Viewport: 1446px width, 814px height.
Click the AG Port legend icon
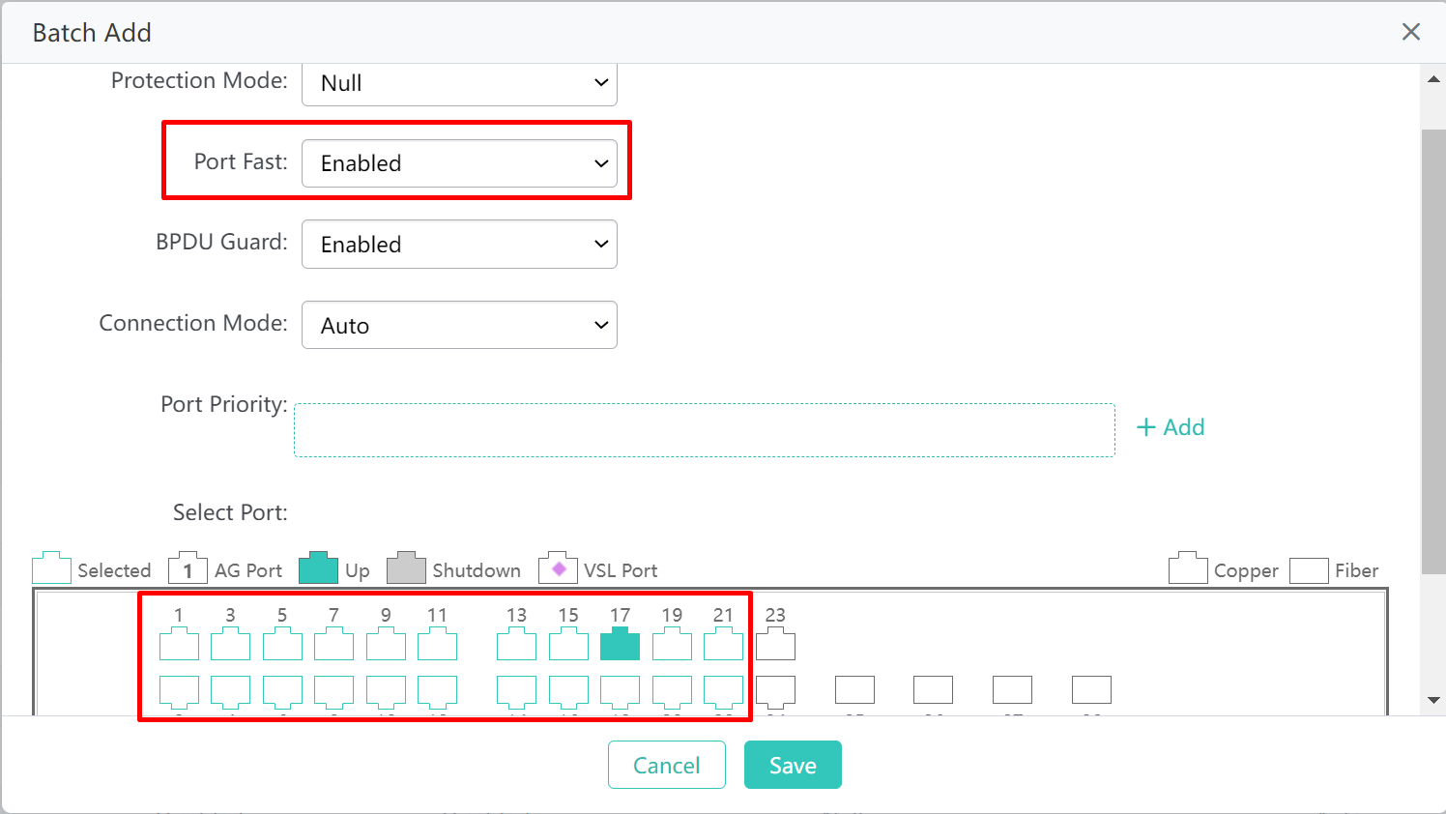point(188,568)
